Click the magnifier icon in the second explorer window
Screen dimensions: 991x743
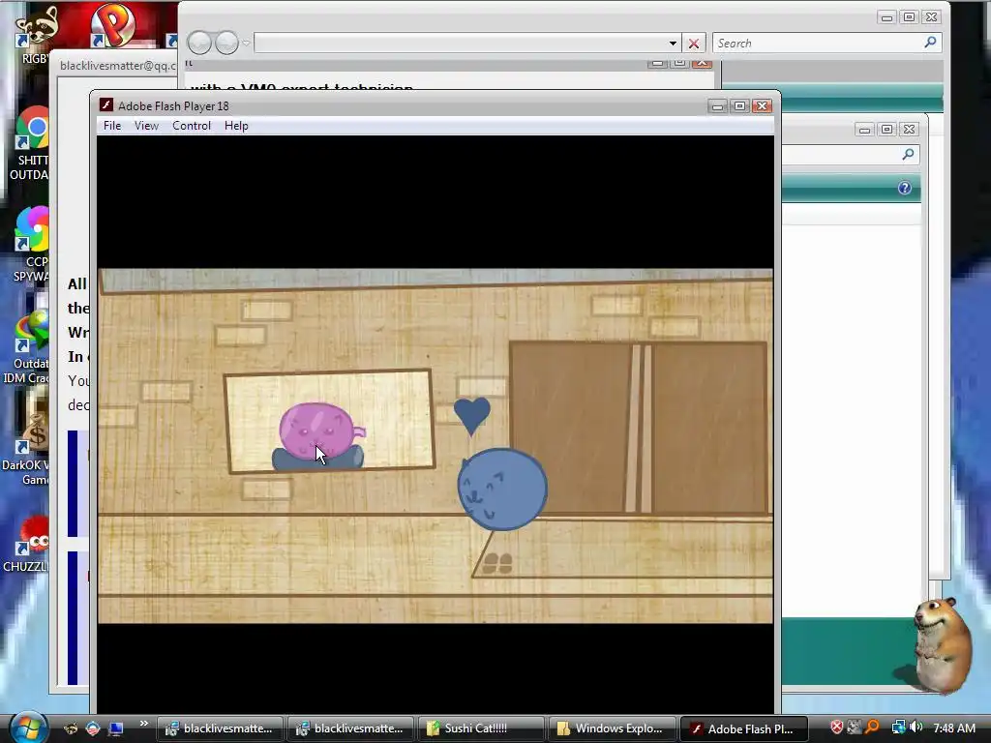[908, 154]
